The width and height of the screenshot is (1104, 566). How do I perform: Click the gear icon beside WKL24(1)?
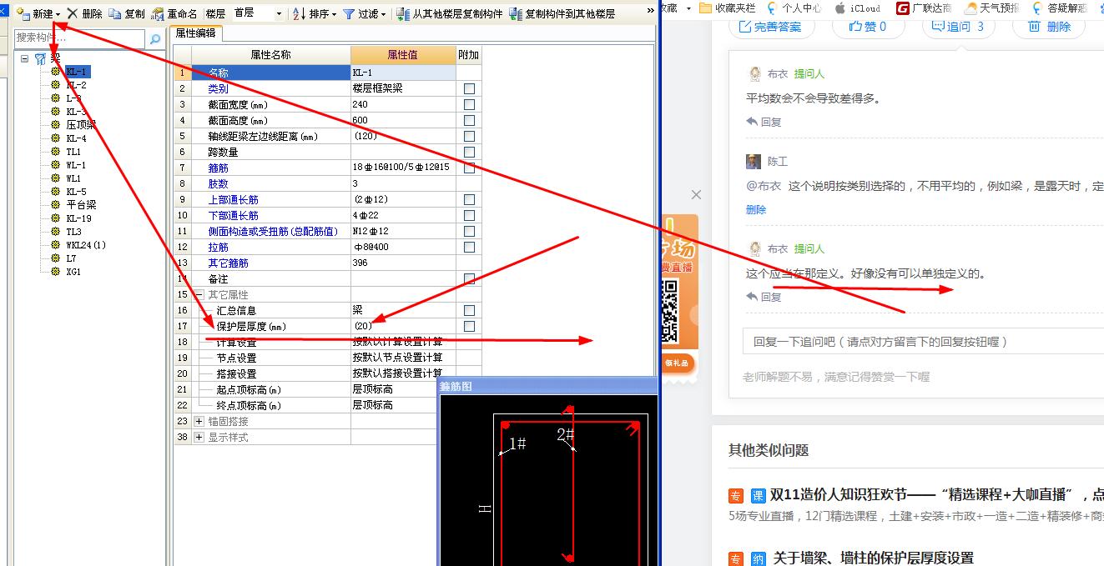56,245
